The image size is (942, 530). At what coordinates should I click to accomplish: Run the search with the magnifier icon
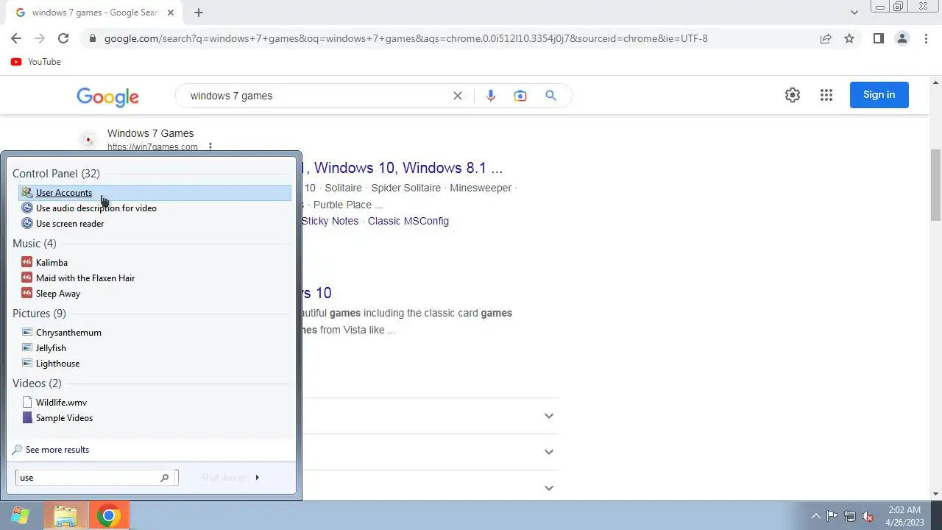click(x=550, y=96)
